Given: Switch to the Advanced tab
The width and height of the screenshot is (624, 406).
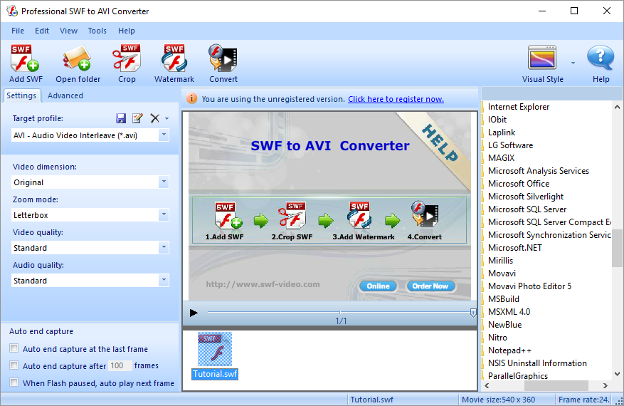Looking at the screenshot, I should [65, 95].
